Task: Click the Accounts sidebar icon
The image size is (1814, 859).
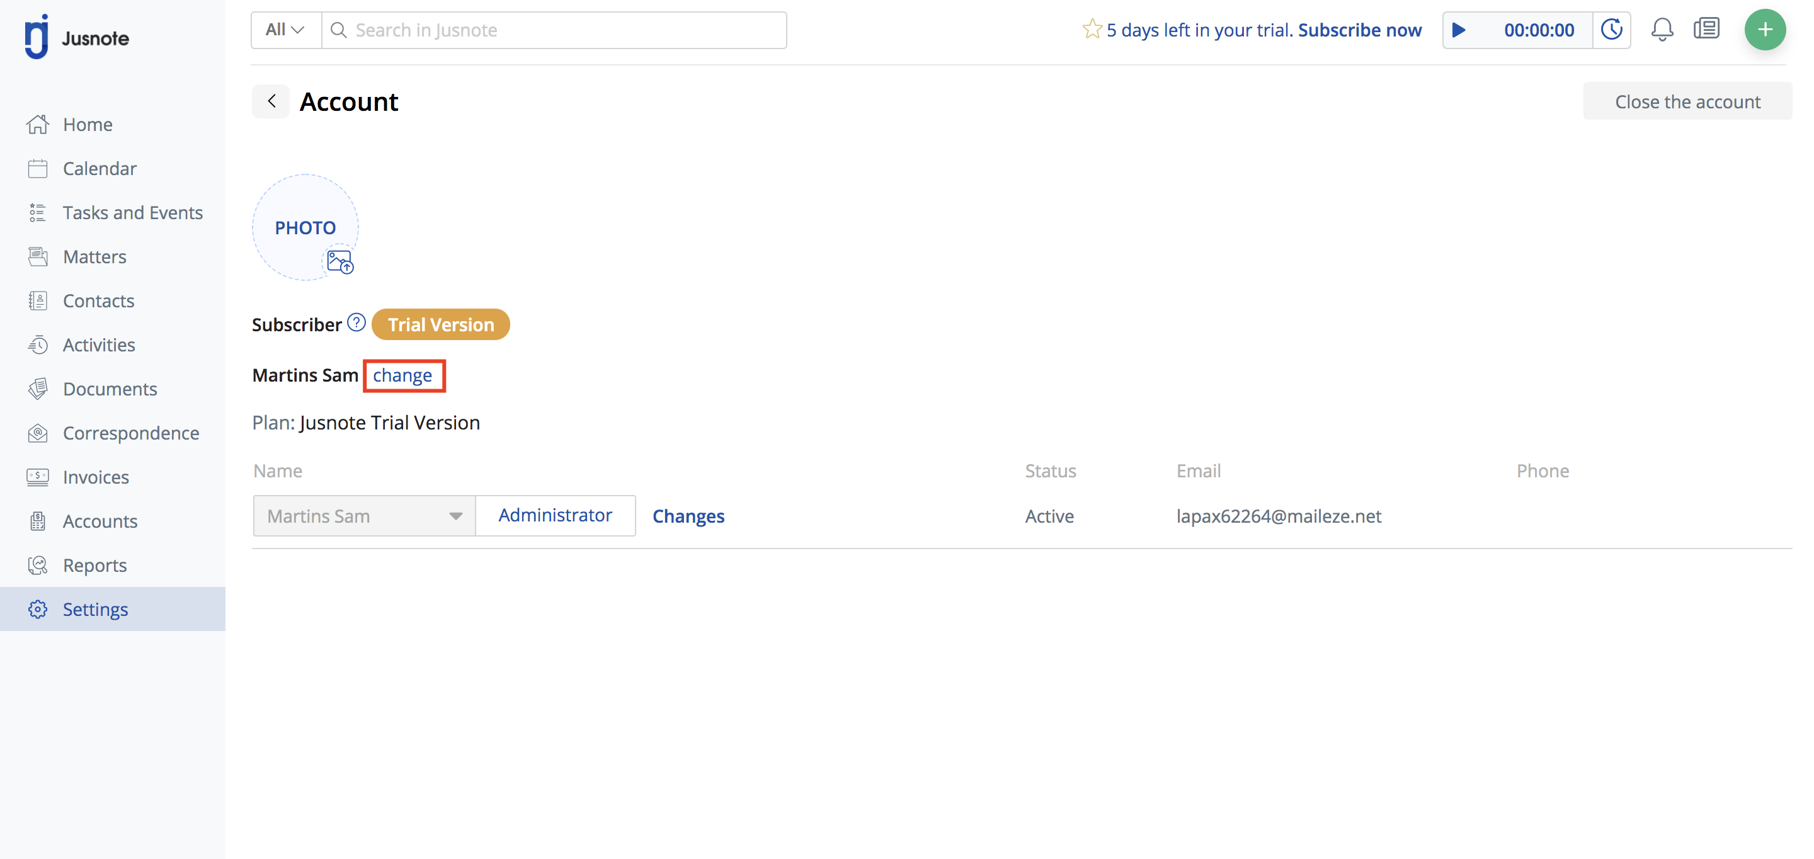Action: pyautogui.click(x=38, y=521)
